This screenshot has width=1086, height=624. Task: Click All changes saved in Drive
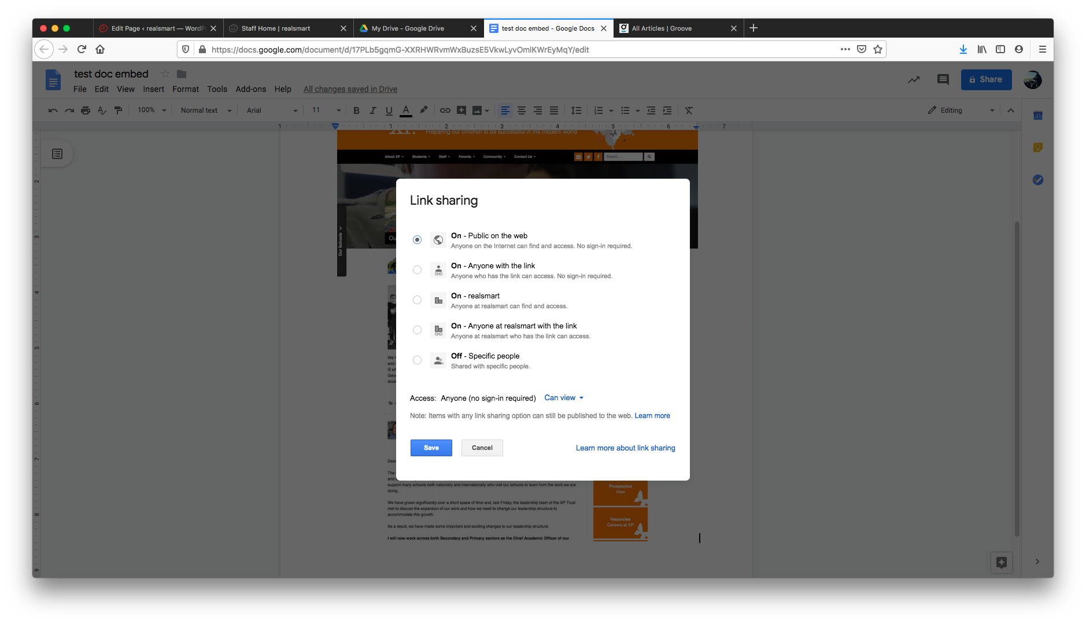click(350, 89)
